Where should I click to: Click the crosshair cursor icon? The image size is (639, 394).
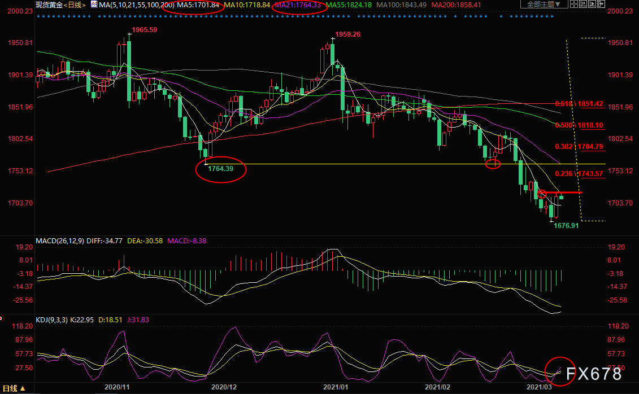tap(574, 4)
